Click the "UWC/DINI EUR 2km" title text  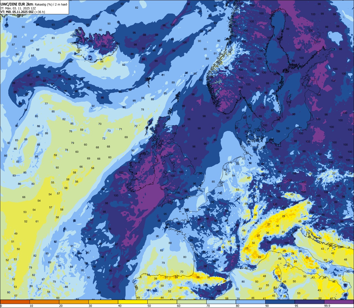(x=17, y=4)
